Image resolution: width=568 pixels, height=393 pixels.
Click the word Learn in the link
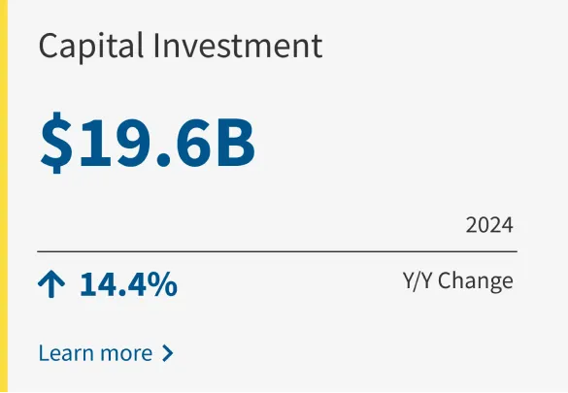(x=65, y=353)
